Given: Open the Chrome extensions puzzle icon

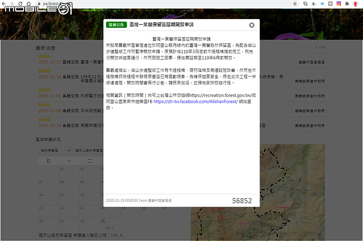Looking at the screenshot, I should 347,4.
